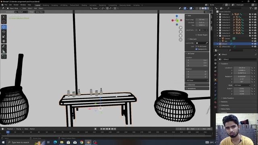Click the Options button in the viewport header
This screenshot has width=258, height=145.
[x=208, y=12]
